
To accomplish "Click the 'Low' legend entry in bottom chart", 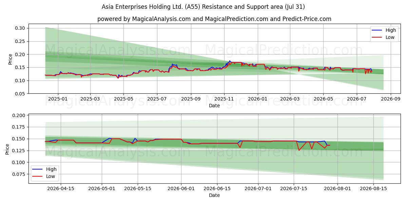I will pos(51,176).
